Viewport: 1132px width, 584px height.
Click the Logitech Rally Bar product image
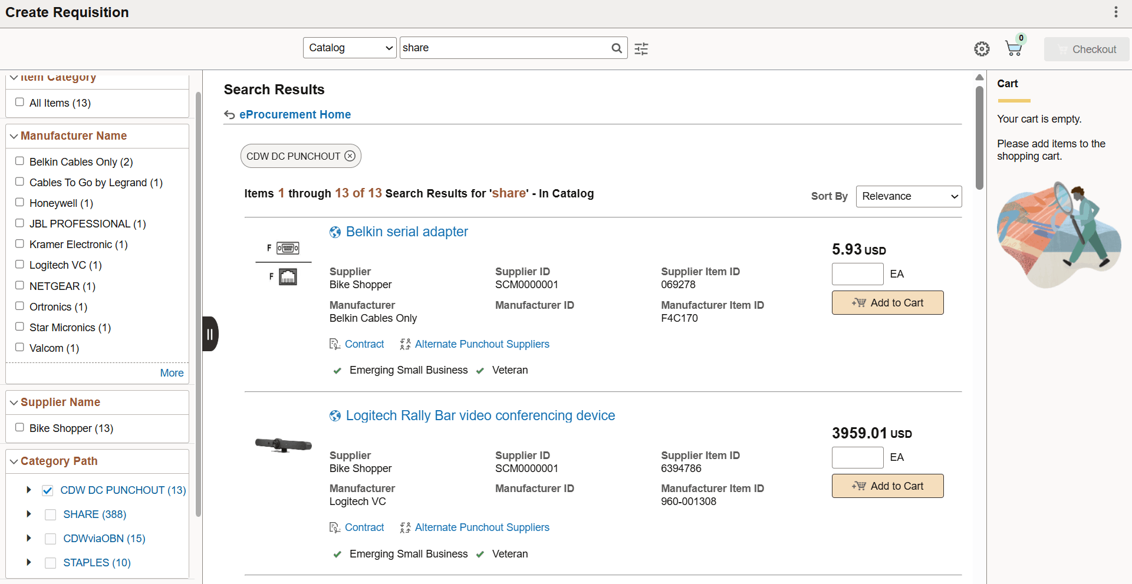tap(284, 445)
